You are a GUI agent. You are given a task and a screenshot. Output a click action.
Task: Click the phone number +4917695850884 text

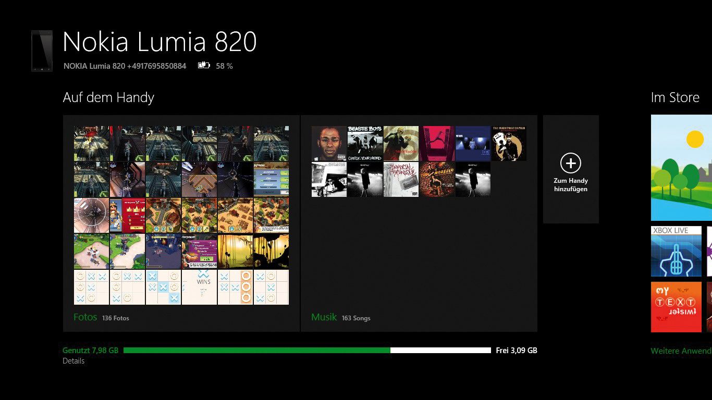(x=156, y=66)
